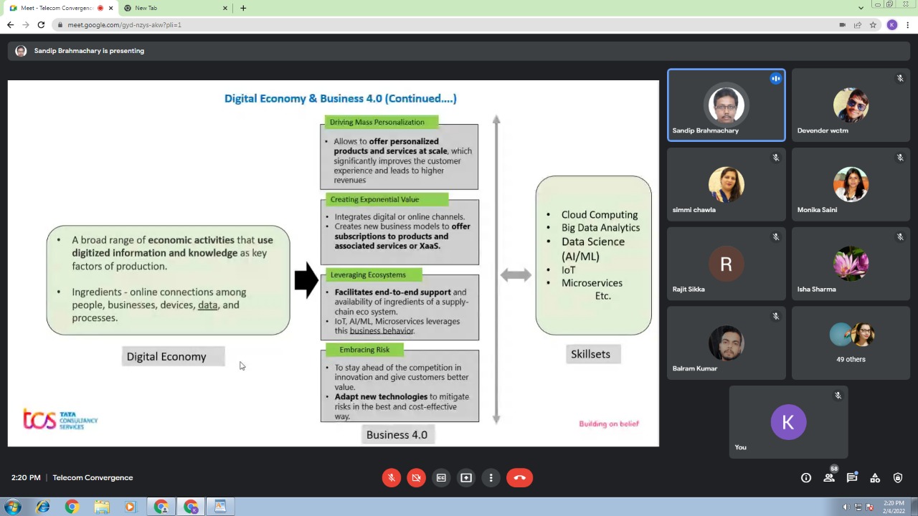Bookmark this page with the star icon
The height and width of the screenshot is (516, 918).
[x=873, y=25]
